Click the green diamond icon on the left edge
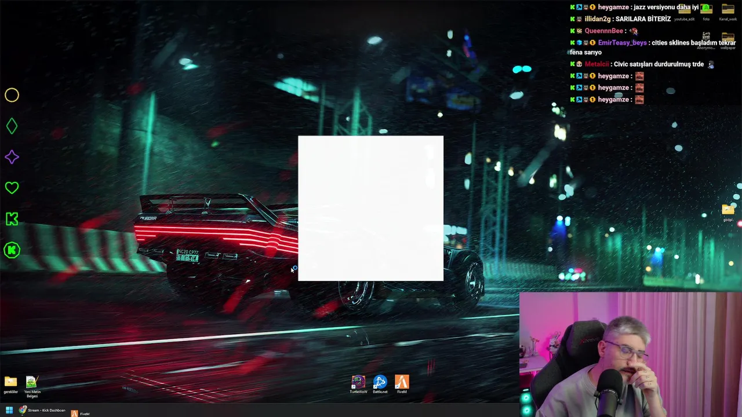 pos(12,126)
